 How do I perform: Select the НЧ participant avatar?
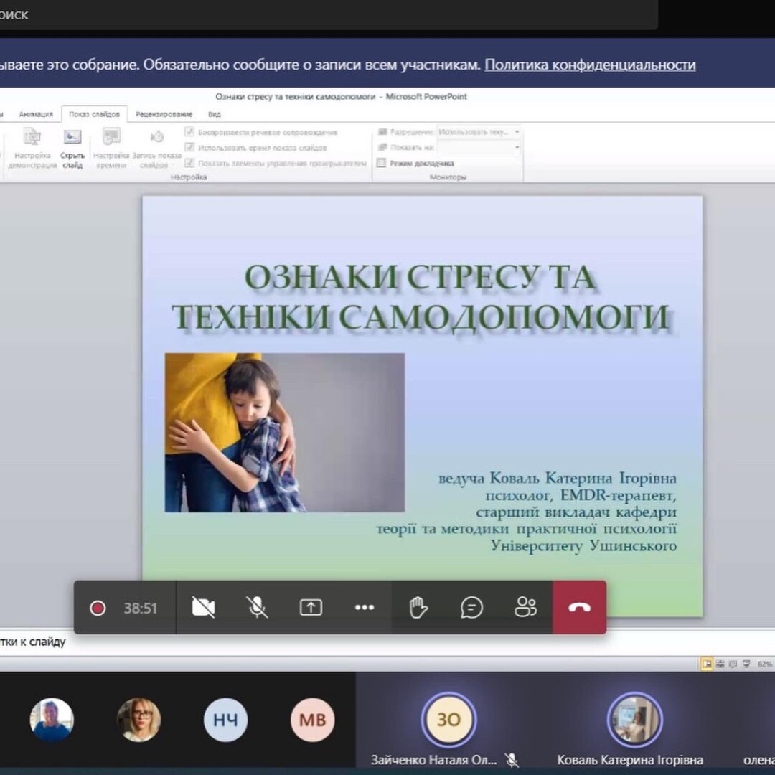pos(225,720)
